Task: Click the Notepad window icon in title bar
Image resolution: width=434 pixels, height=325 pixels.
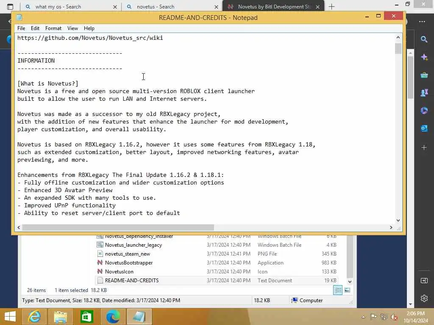Action: pos(19,17)
